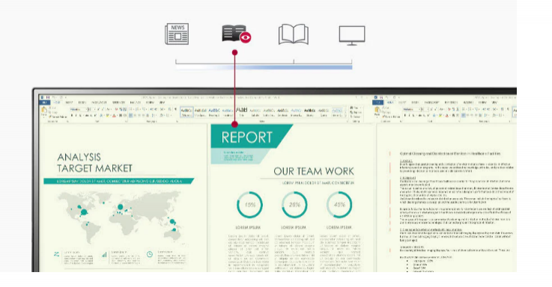Open the blue File tab in right Word
The width and height of the screenshot is (552, 287).
click(x=377, y=102)
